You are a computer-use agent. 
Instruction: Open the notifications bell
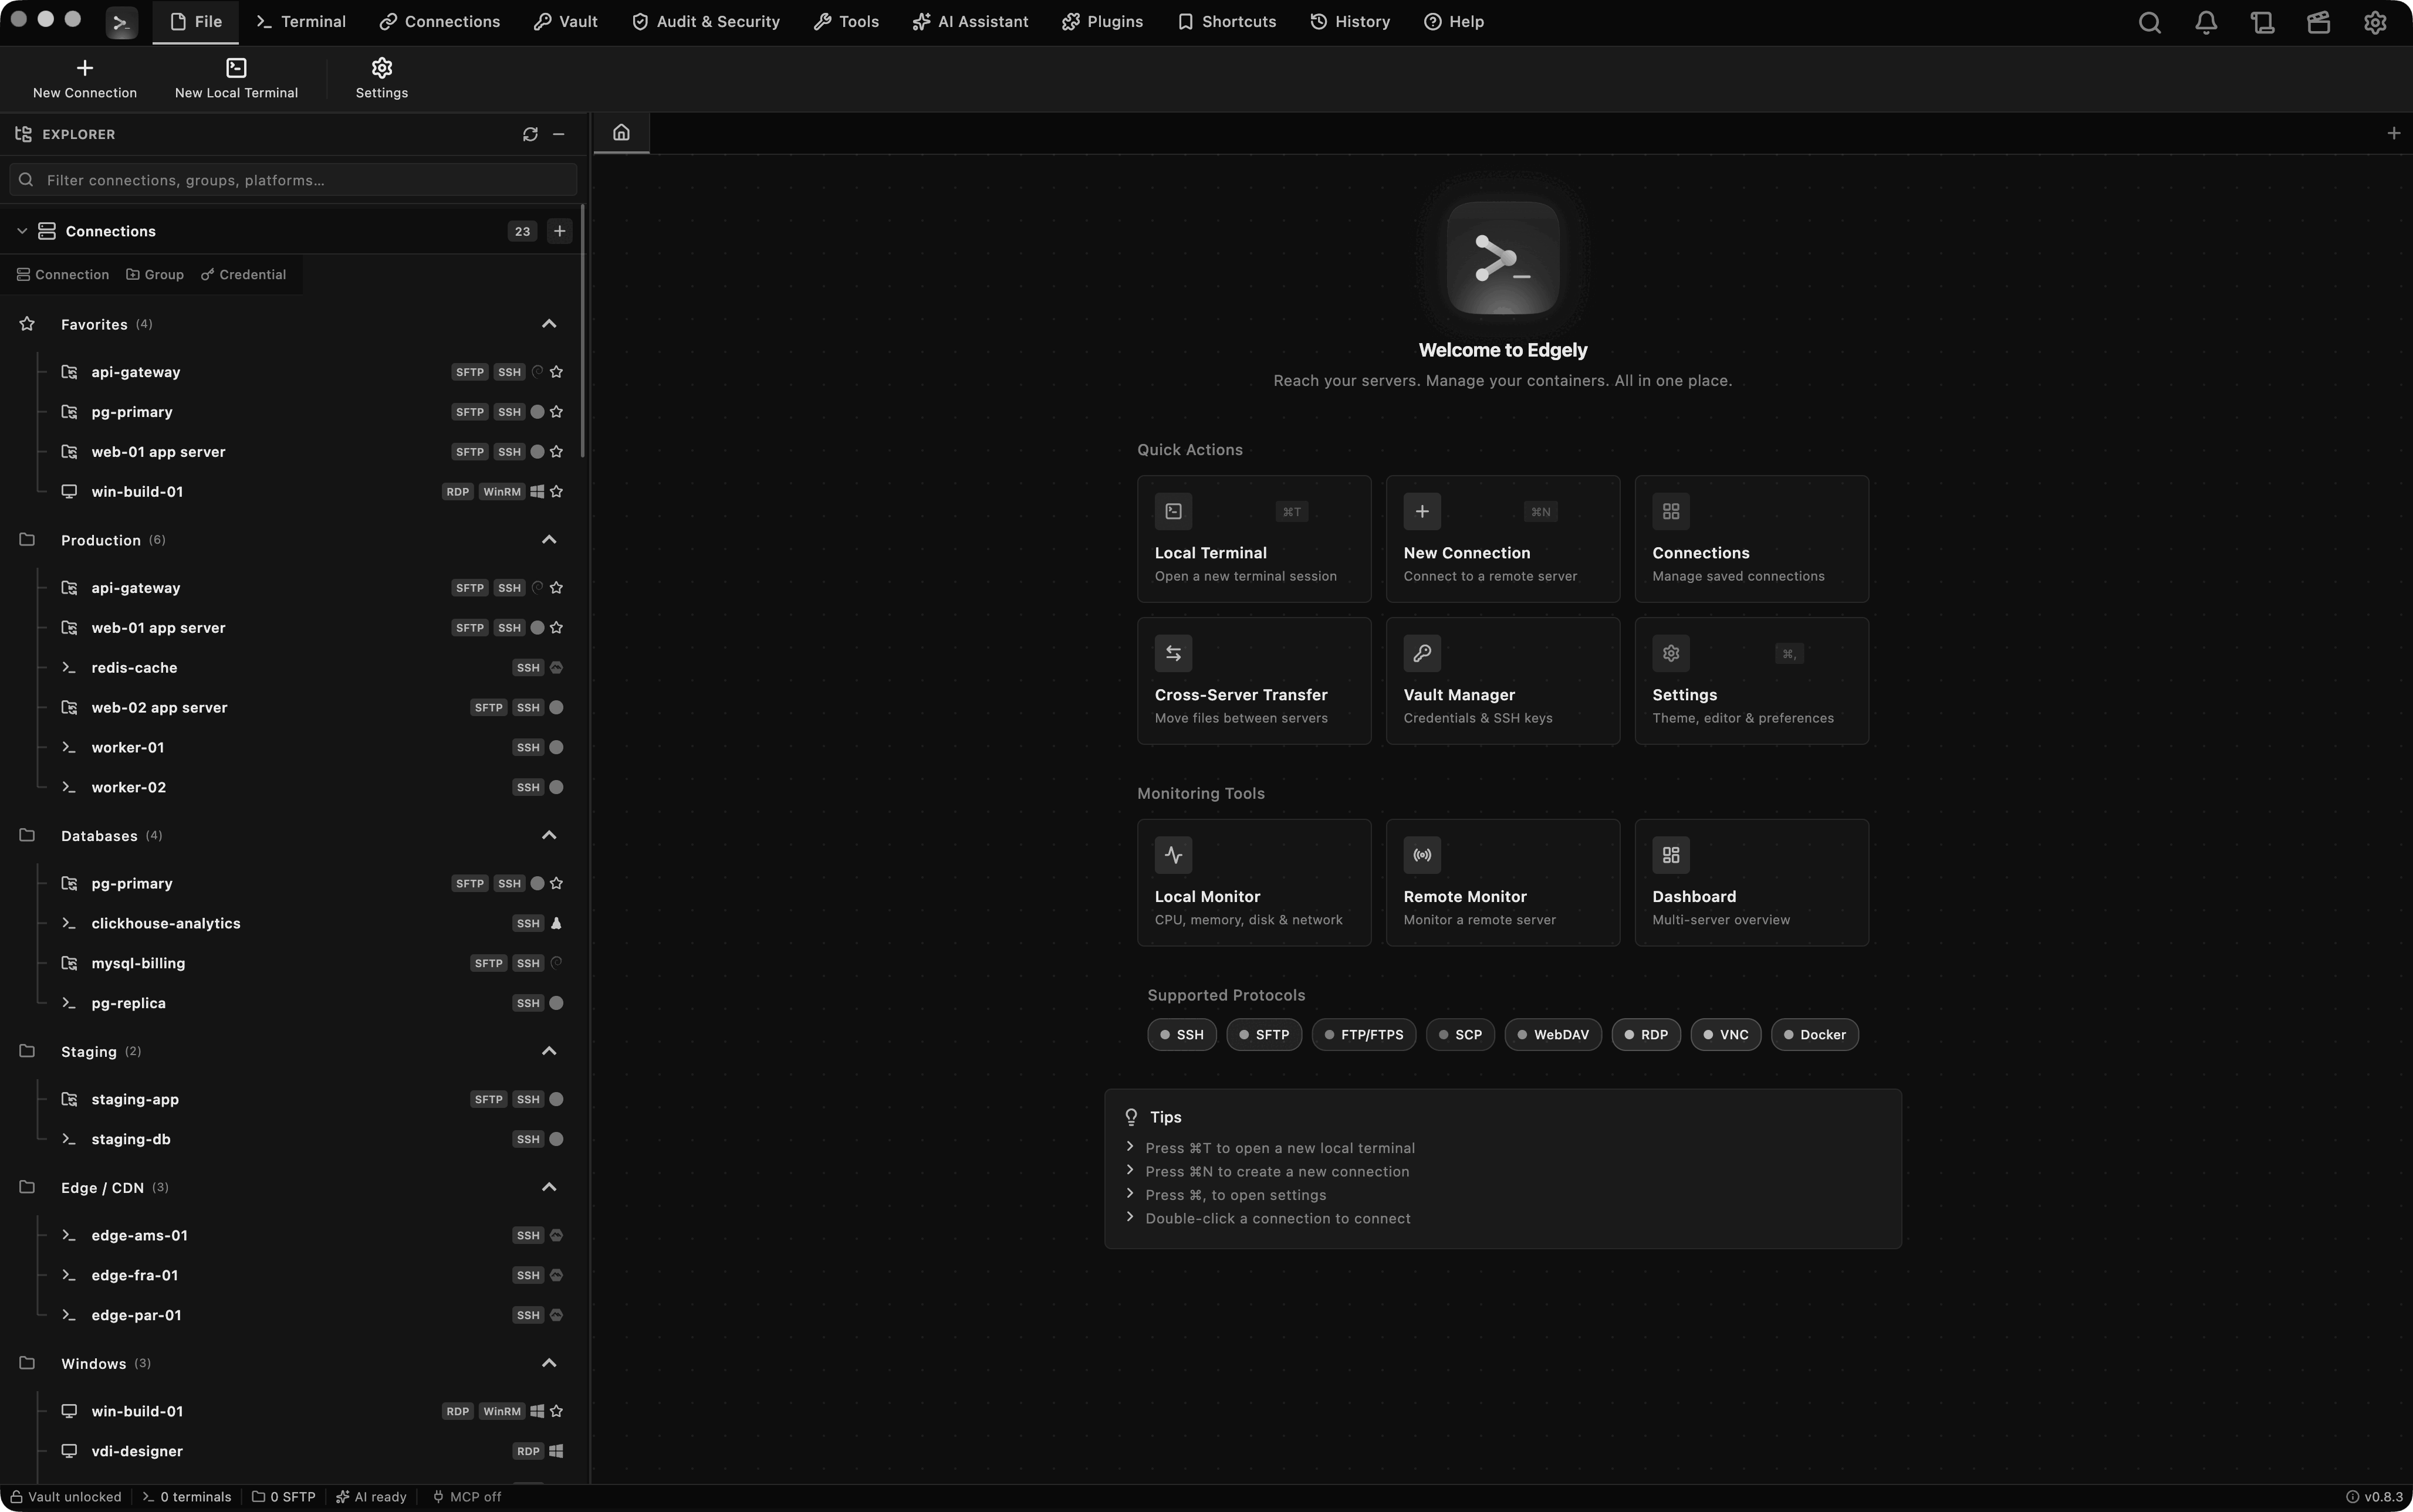pos(2206,22)
